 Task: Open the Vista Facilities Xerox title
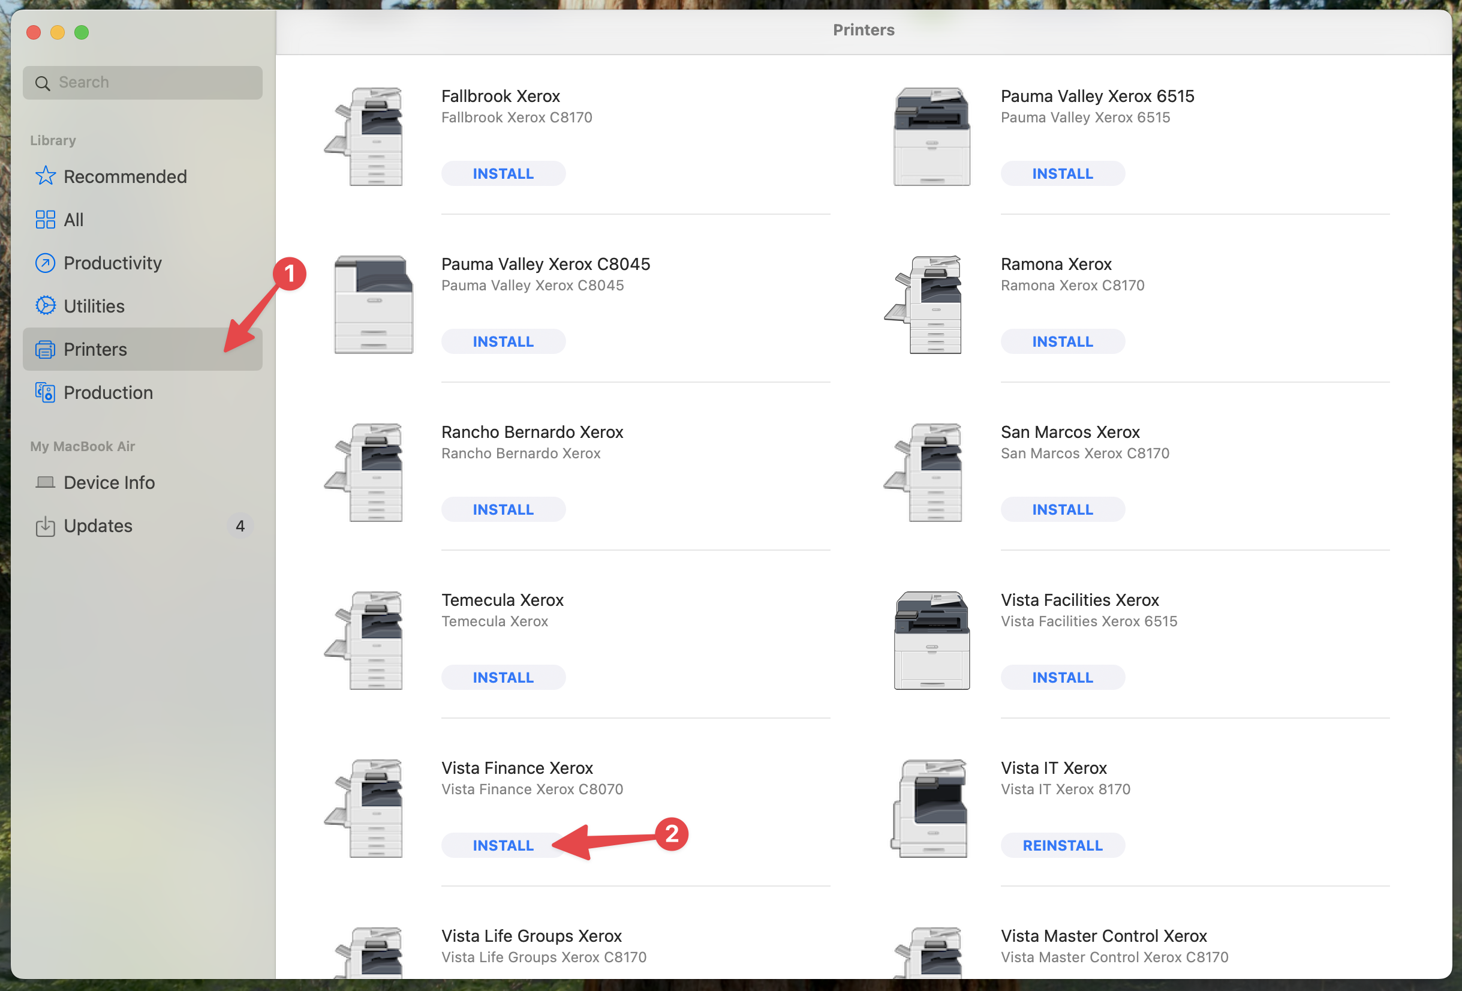click(1079, 600)
